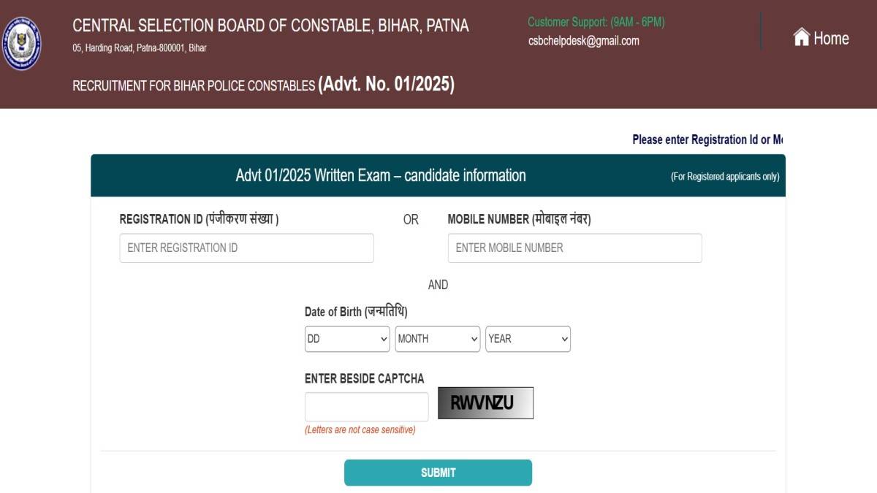The height and width of the screenshot is (493, 877).
Task: Focus the Enter Registration ID field
Action: pos(246,248)
